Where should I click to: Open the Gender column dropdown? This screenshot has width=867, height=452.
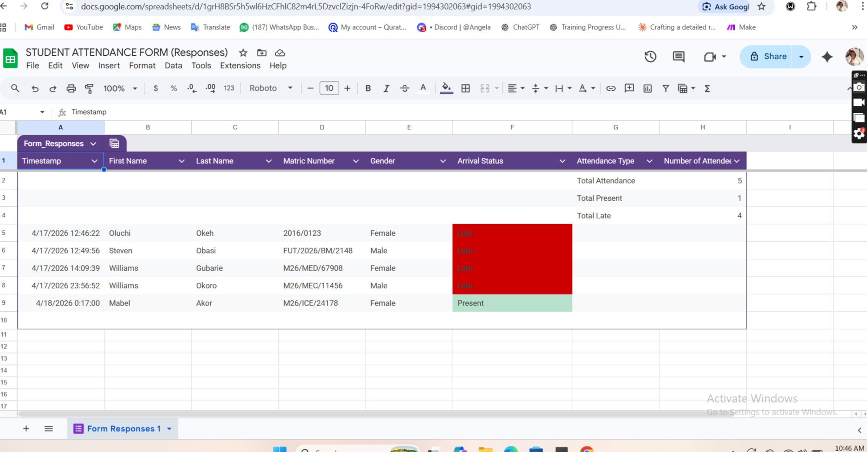point(443,161)
